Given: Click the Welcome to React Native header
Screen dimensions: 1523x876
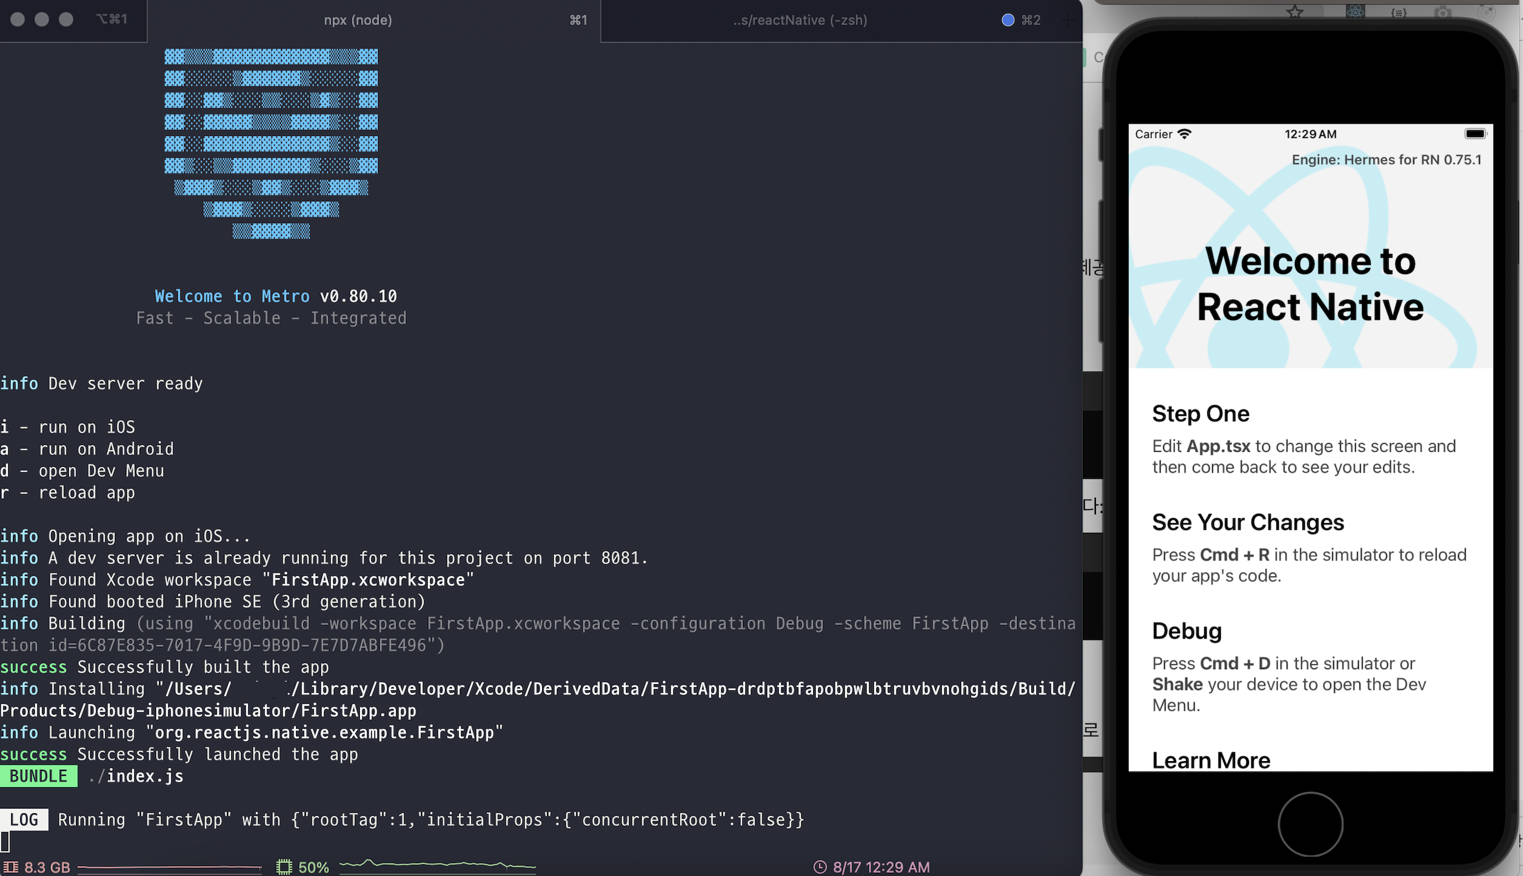Looking at the screenshot, I should (x=1310, y=284).
